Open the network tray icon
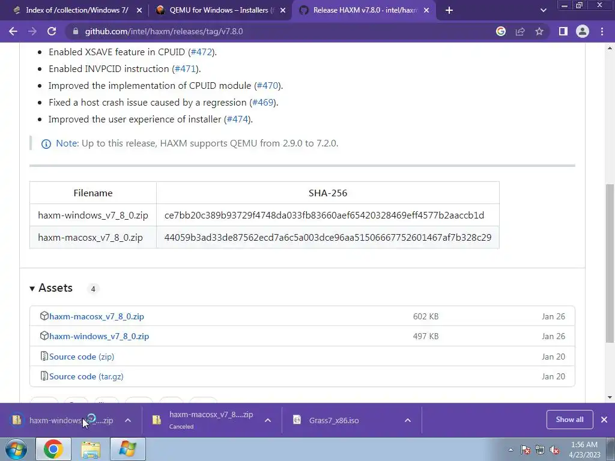The height and width of the screenshot is (461, 615). point(540,450)
